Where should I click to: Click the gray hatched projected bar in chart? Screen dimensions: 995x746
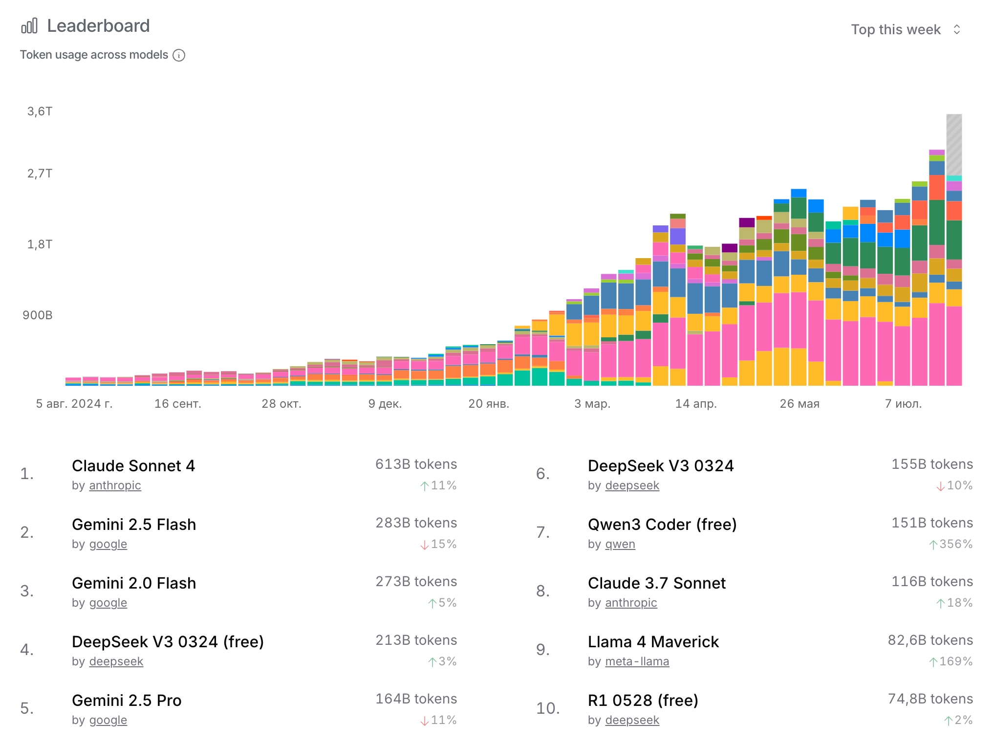(954, 145)
